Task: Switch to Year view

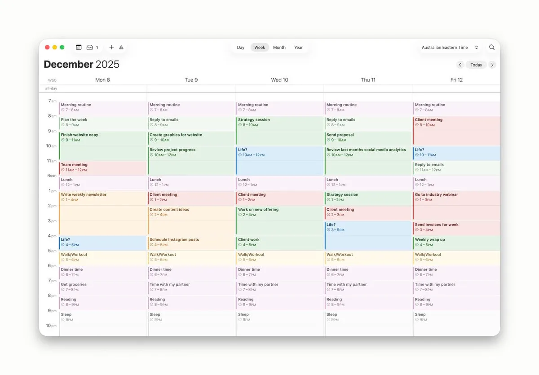Action: pos(299,47)
